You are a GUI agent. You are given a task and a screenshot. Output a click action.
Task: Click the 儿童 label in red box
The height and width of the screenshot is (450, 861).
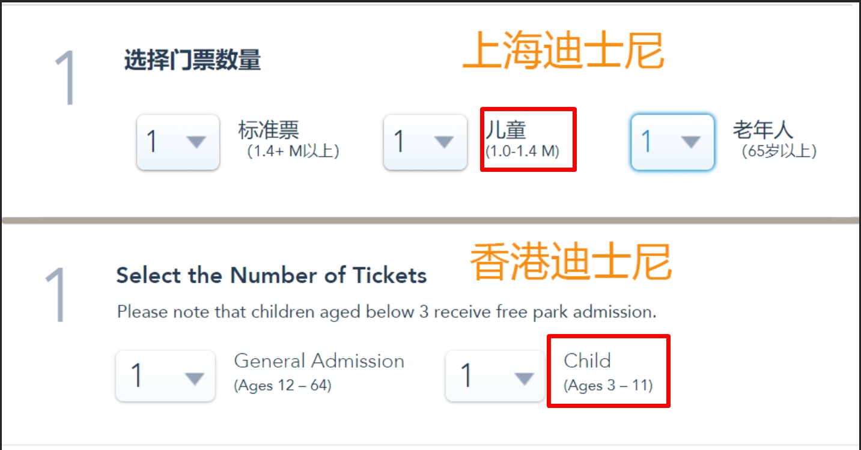pos(506,130)
